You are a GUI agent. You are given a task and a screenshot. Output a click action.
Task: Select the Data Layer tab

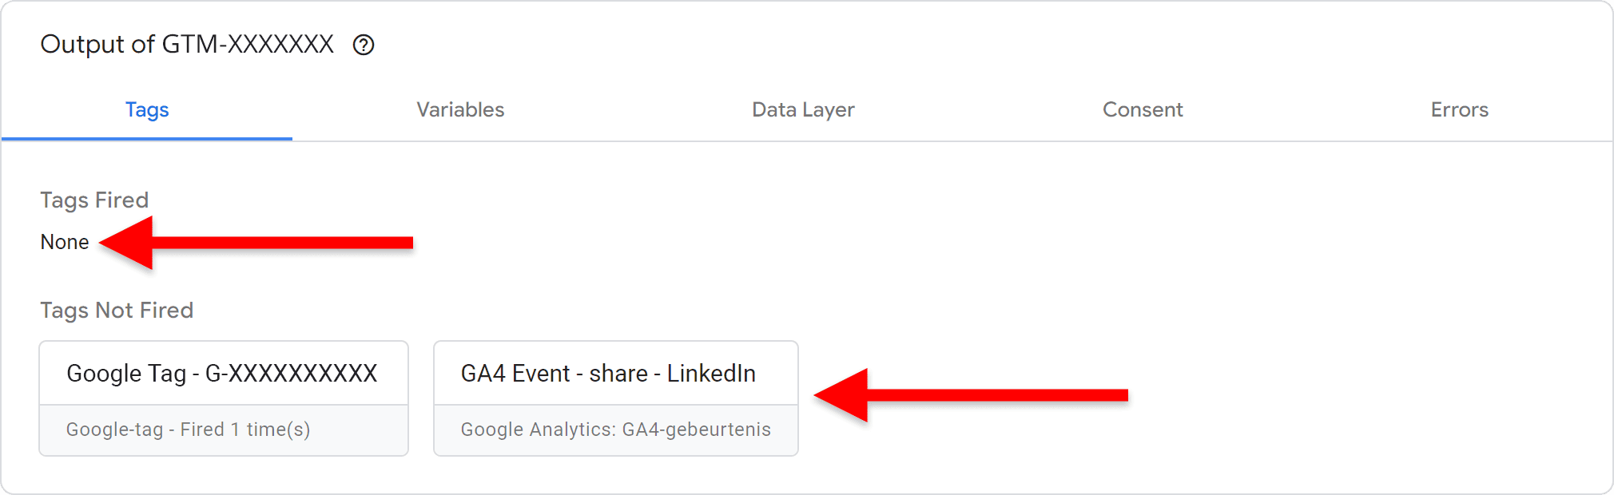coord(803,109)
